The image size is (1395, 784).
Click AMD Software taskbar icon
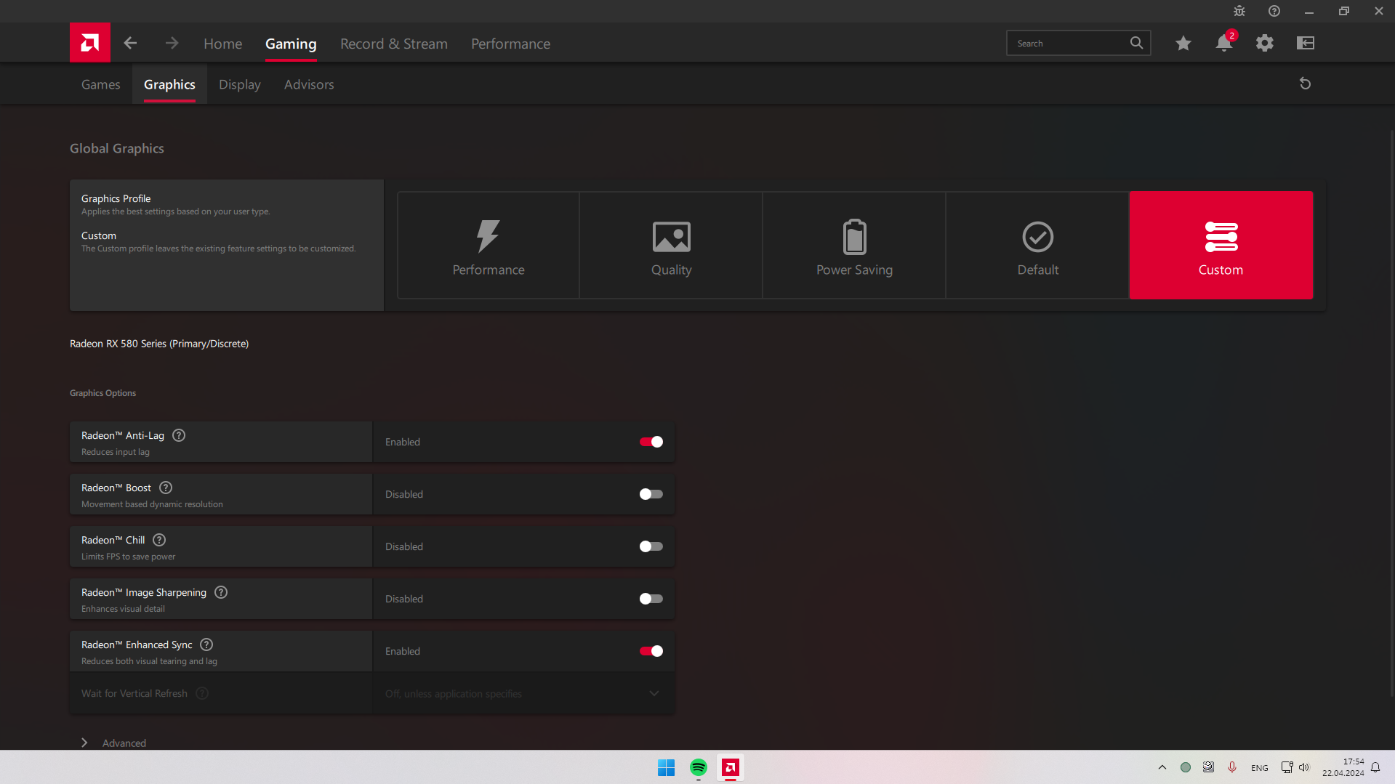coord(731,767)
